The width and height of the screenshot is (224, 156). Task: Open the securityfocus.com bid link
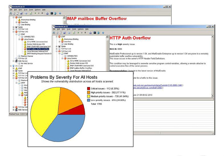point(148,88)
